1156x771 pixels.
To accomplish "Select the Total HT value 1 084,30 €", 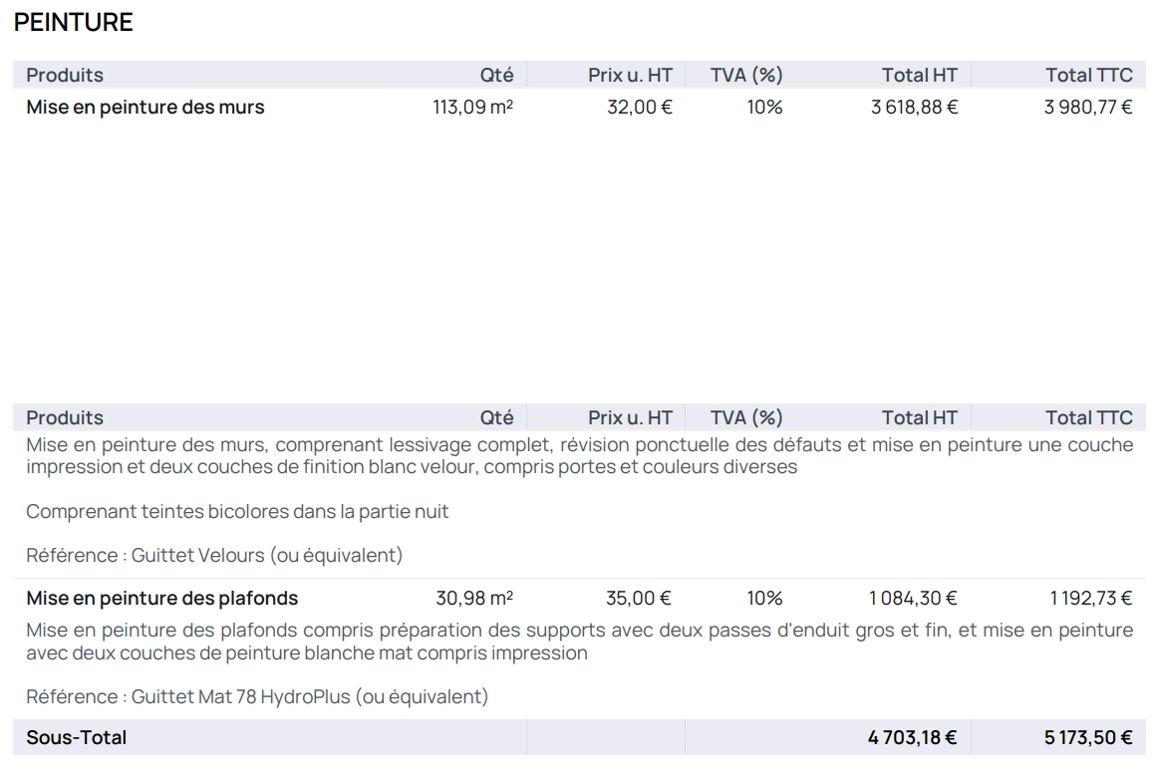I will [x=913, y=598].
